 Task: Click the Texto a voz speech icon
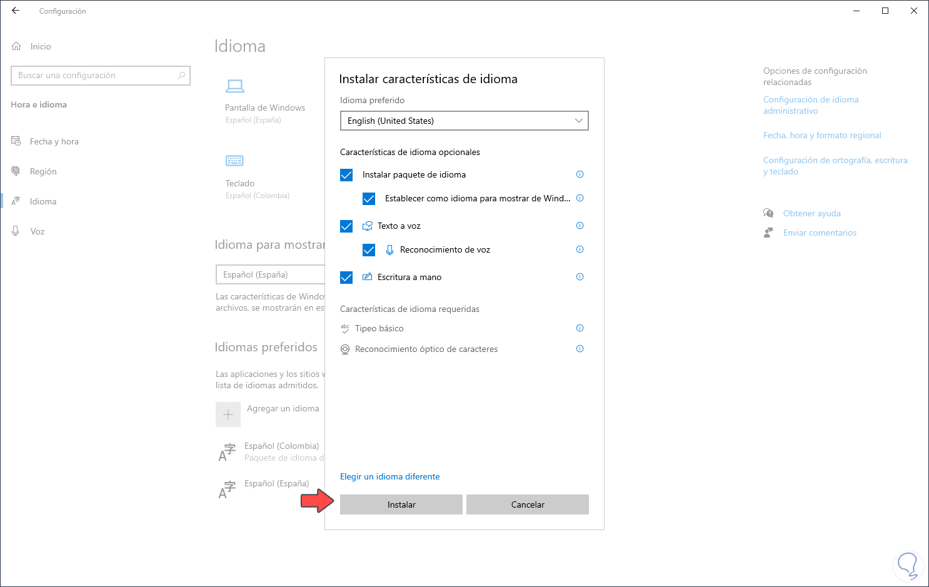[x=368, y=226]
